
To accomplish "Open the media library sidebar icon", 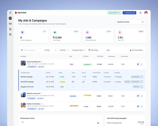I will pos(10,29).
